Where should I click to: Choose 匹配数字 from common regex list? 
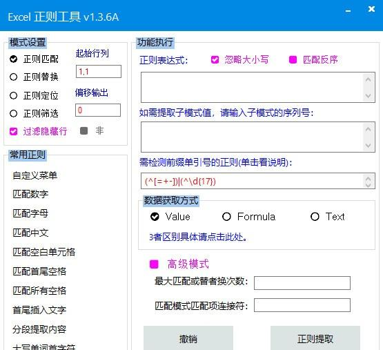(x=30, y=194)
